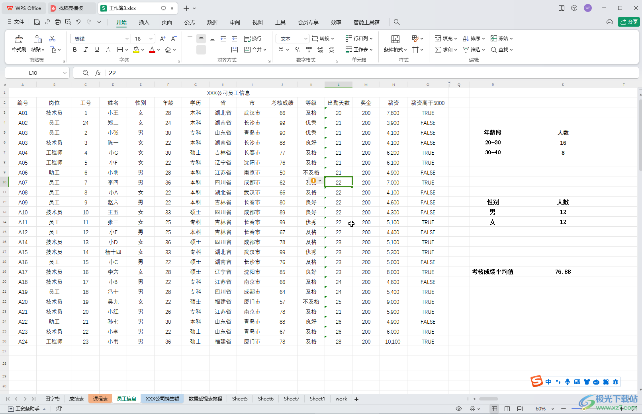Switch to the XXX公司销售额 sheet tab
The image size is (642, 414).
(x=162, y=399)
